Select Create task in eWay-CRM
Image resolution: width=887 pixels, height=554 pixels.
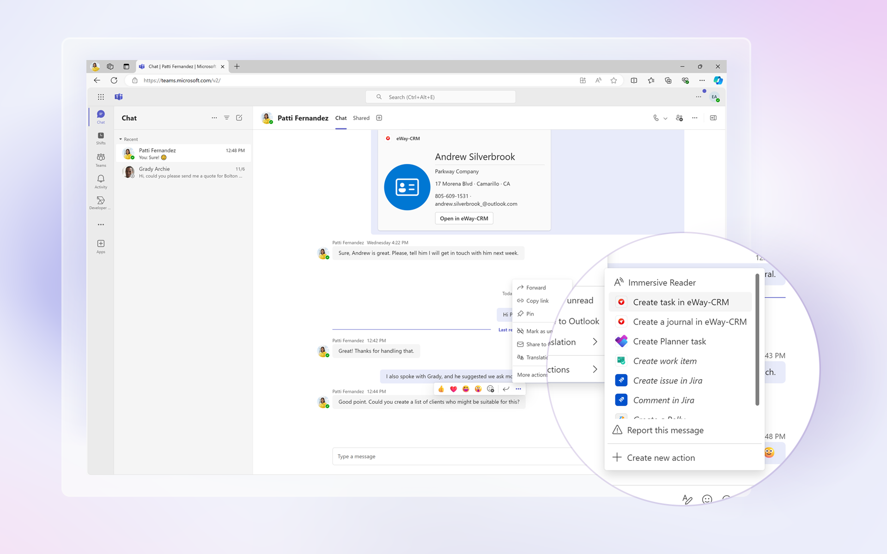tap(680, 302)
